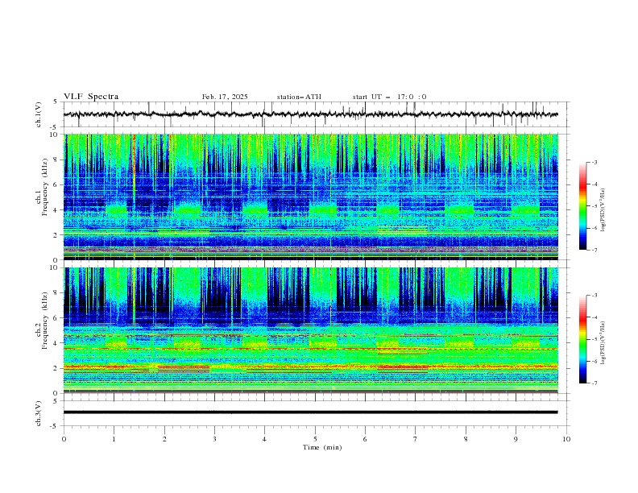Click the ch.2 colorbar "log(PSD)(V²/Hz)" label
This screenshot has width=638, height=493.
tap(603, 343)
